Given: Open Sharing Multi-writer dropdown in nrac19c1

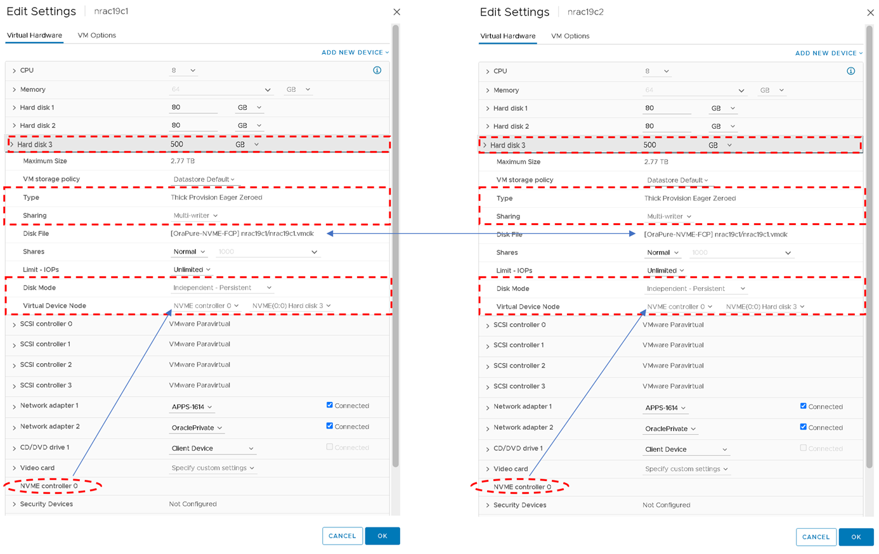Looking at the screenshot, I should coord(195,216).
